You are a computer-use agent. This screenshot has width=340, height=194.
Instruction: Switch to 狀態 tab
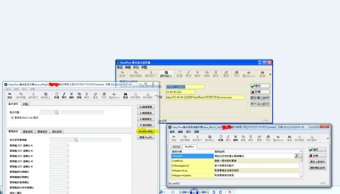point(25,104)
